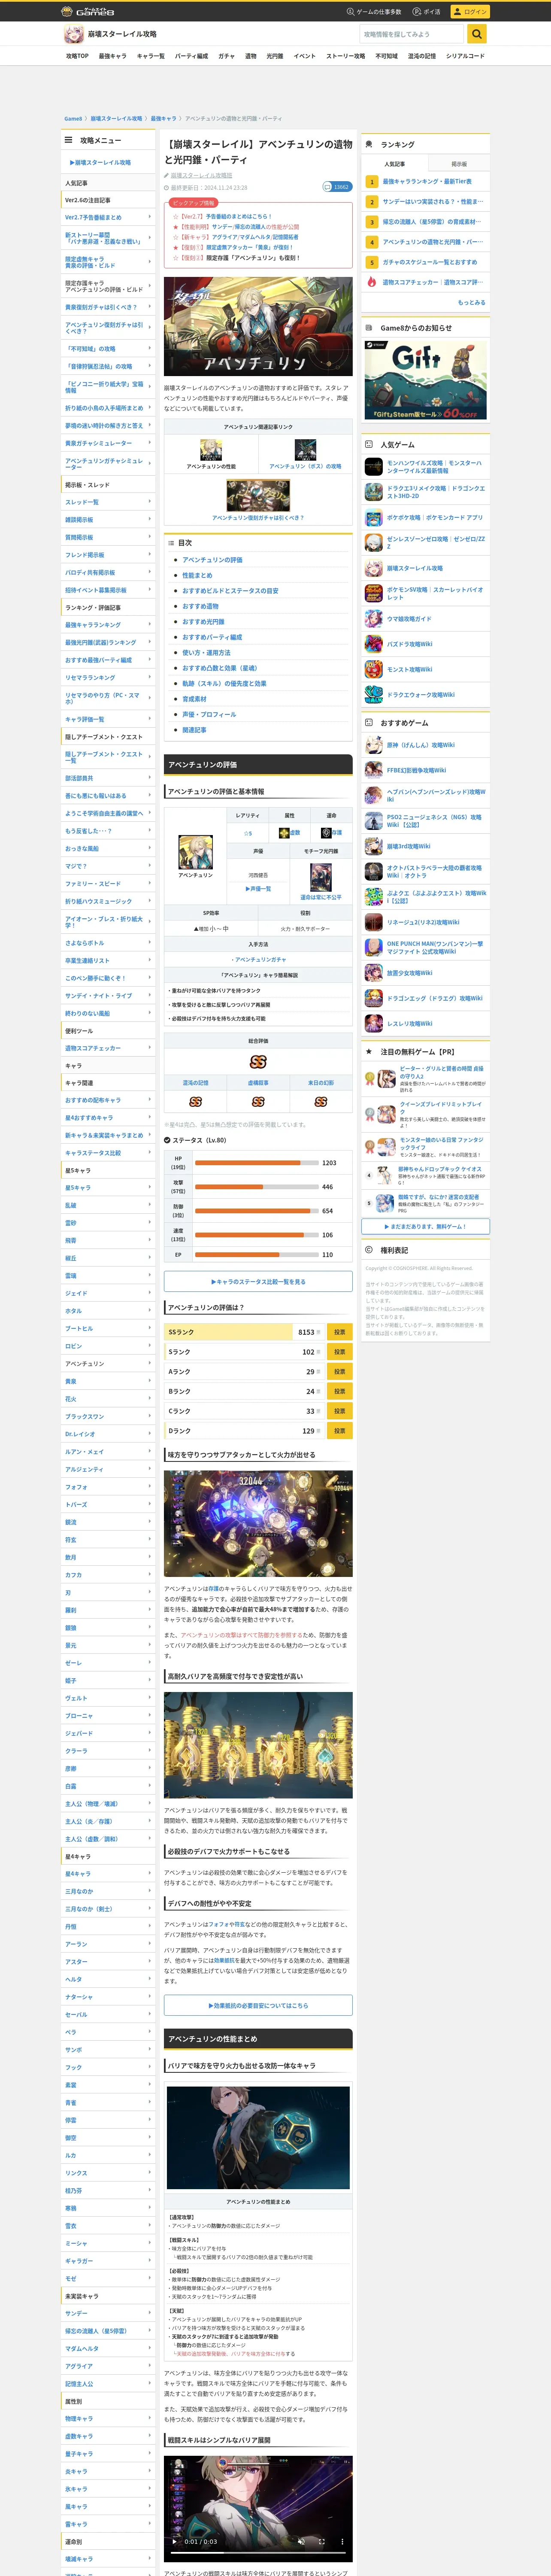Click the yellow search magnifier button
The height and width of the screenshot is (2576, 551).
click(477, 34)
